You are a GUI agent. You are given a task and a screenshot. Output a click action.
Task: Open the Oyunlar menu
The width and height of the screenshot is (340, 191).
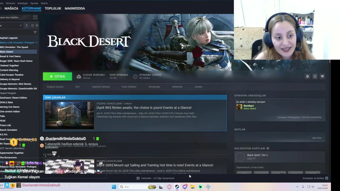pos(34,3)
